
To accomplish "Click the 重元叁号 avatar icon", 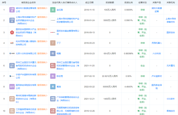I will click(53, 66).
